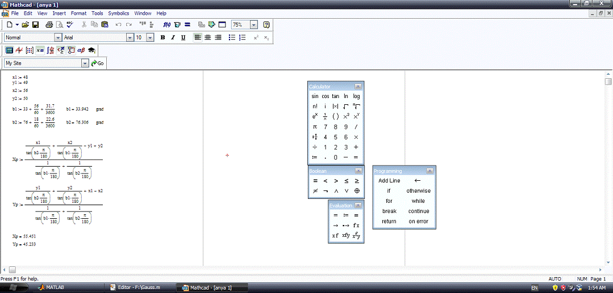Toggle Bold formatting

162,38
